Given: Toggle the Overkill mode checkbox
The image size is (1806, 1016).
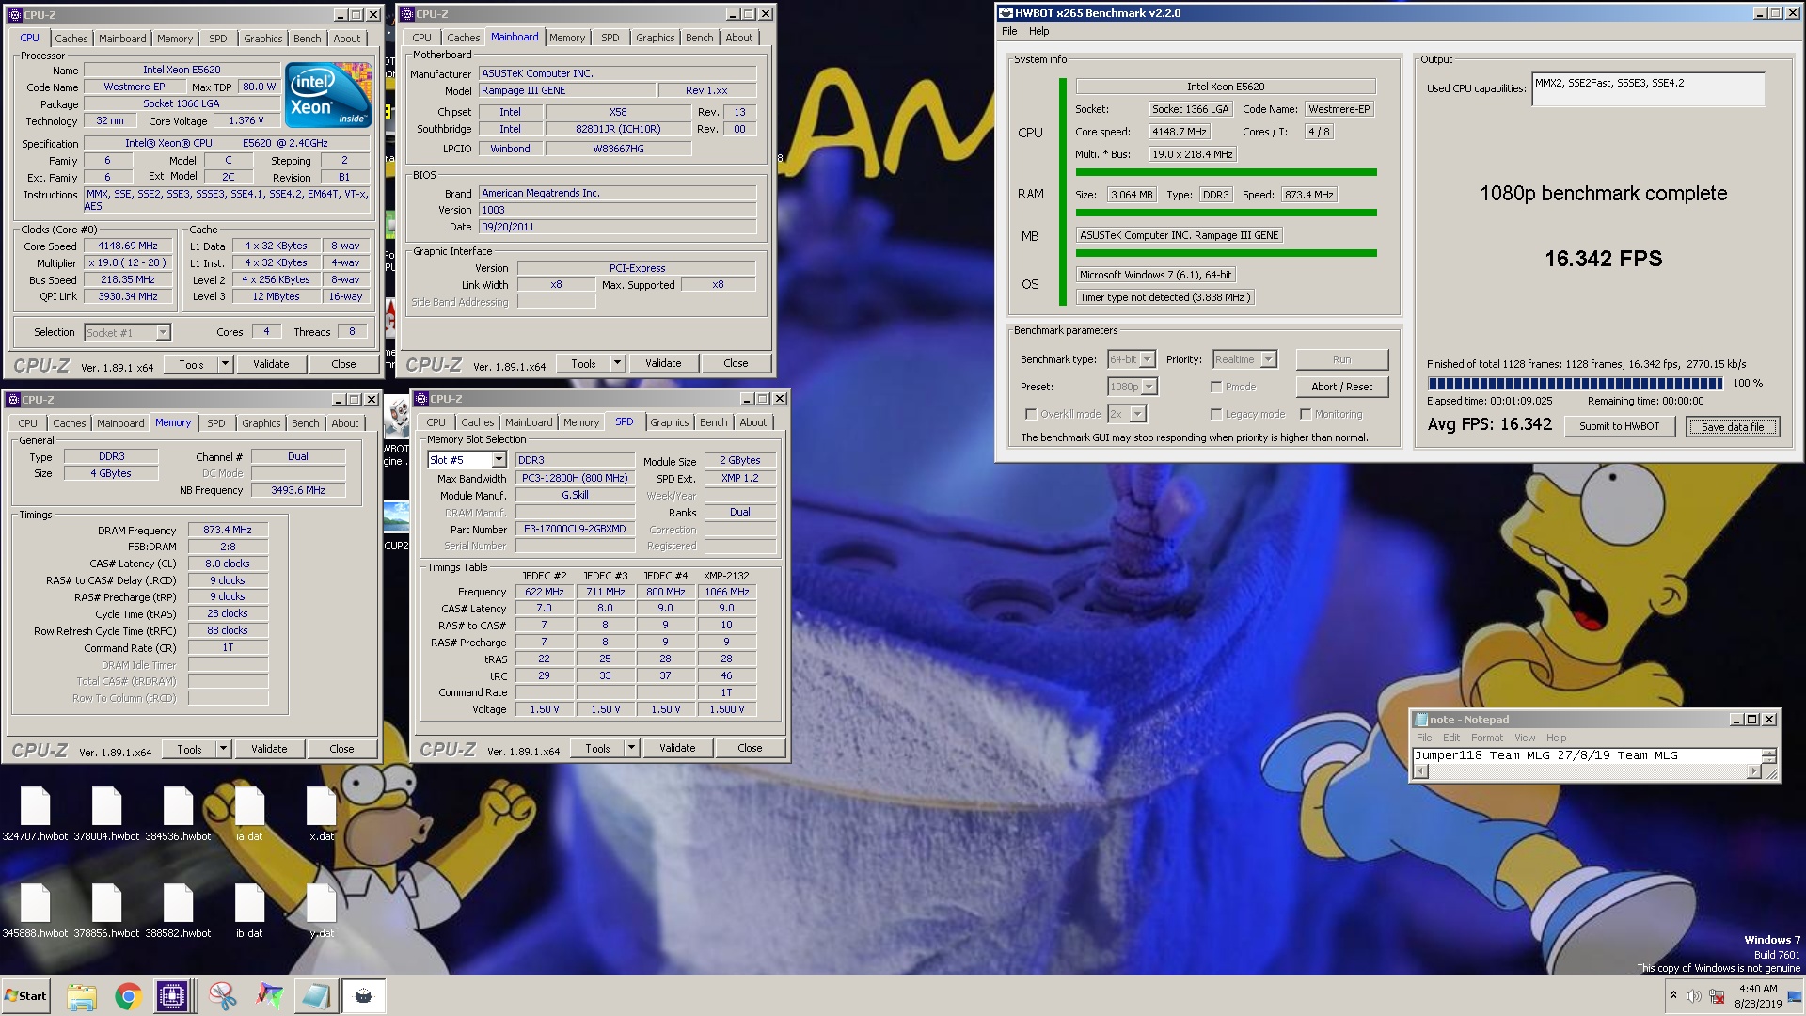Looking at the screenshot, I should coord(1031,414).
